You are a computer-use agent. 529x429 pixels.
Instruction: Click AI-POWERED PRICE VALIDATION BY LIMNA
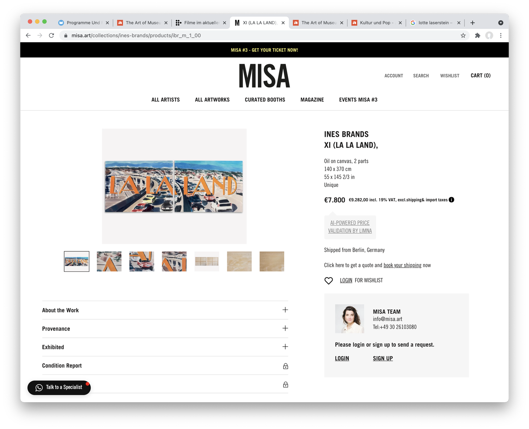350,227
